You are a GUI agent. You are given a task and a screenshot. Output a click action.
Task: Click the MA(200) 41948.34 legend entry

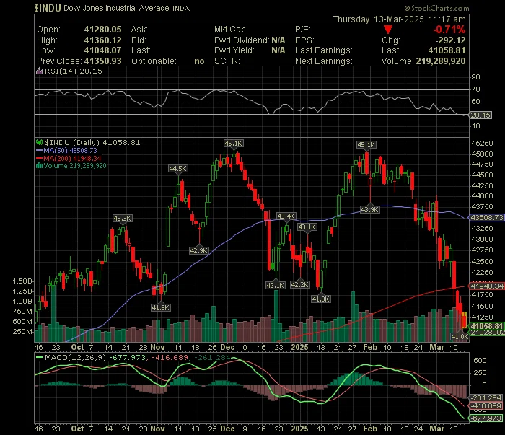point(69,159)
